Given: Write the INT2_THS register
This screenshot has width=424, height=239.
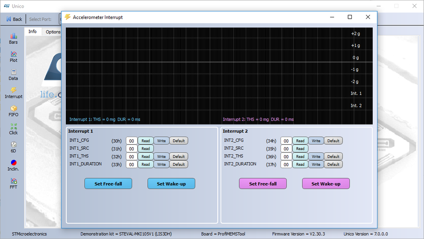Looking at the screenshot, I should 316,156.
